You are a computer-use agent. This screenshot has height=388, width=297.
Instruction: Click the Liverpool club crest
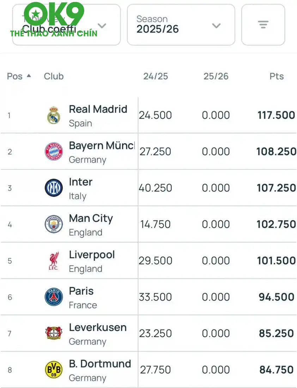[54, 261]
